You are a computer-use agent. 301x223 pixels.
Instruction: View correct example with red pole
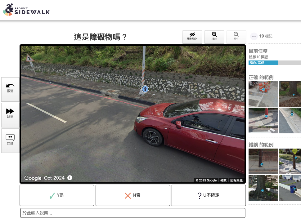263,120
